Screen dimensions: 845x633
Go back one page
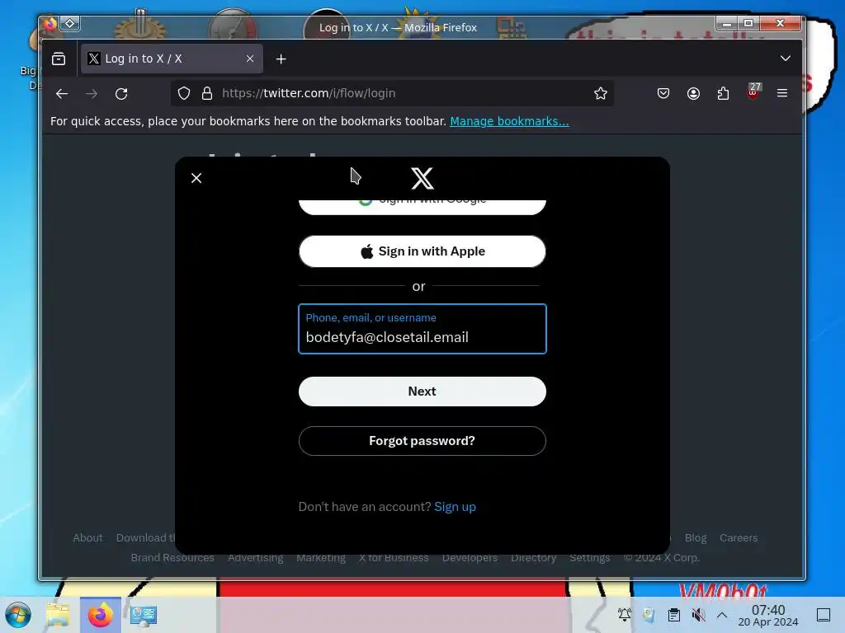tap(62, 94)
